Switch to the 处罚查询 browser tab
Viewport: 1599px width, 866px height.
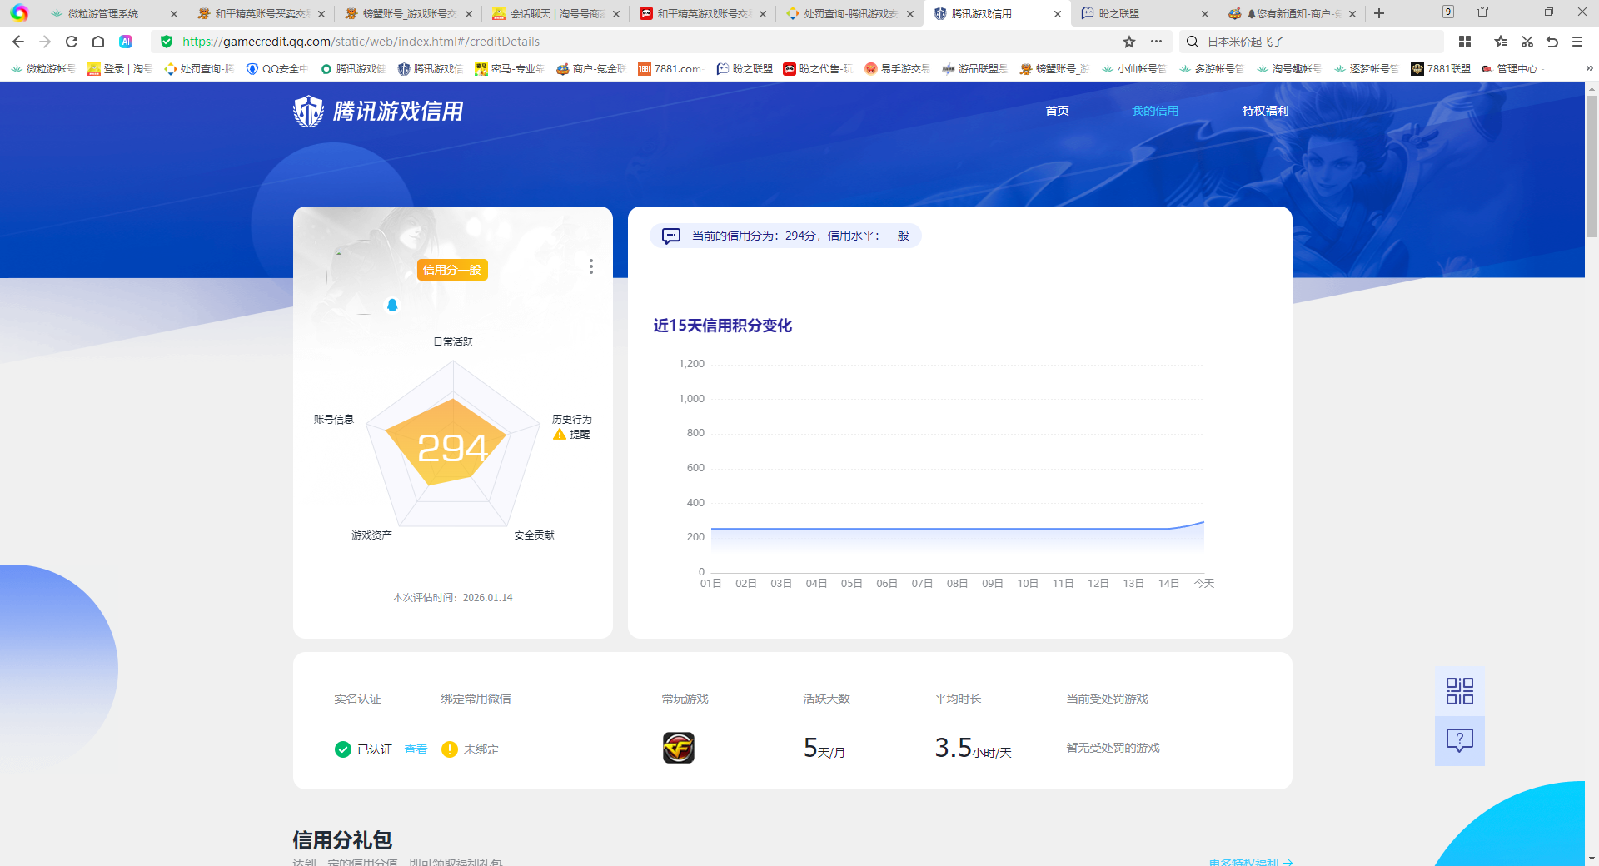coord(849,14)
